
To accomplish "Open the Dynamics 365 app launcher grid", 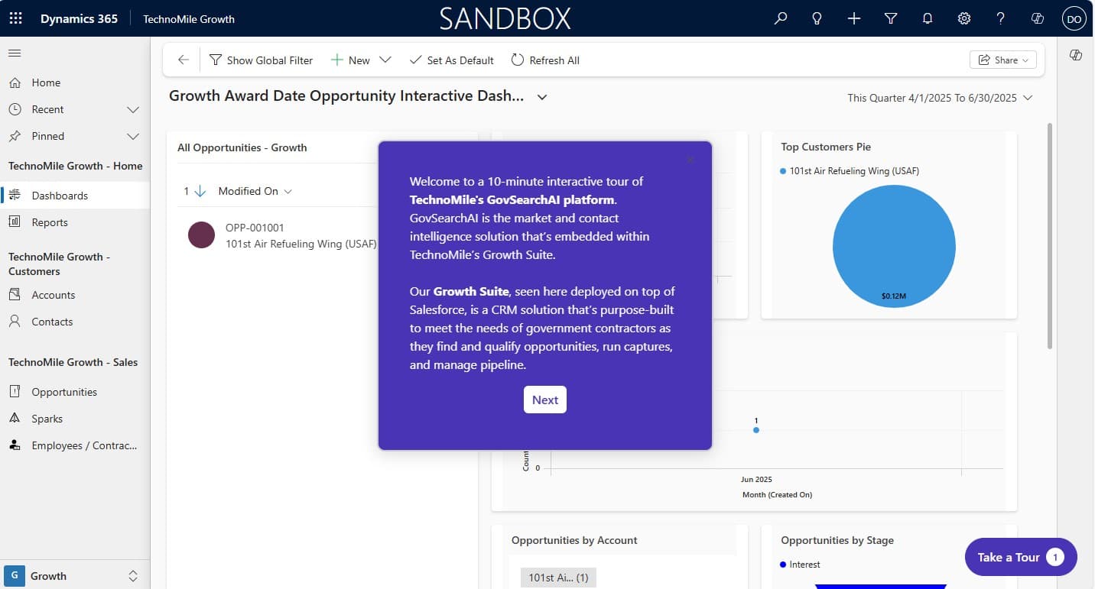I will point(15,18).
